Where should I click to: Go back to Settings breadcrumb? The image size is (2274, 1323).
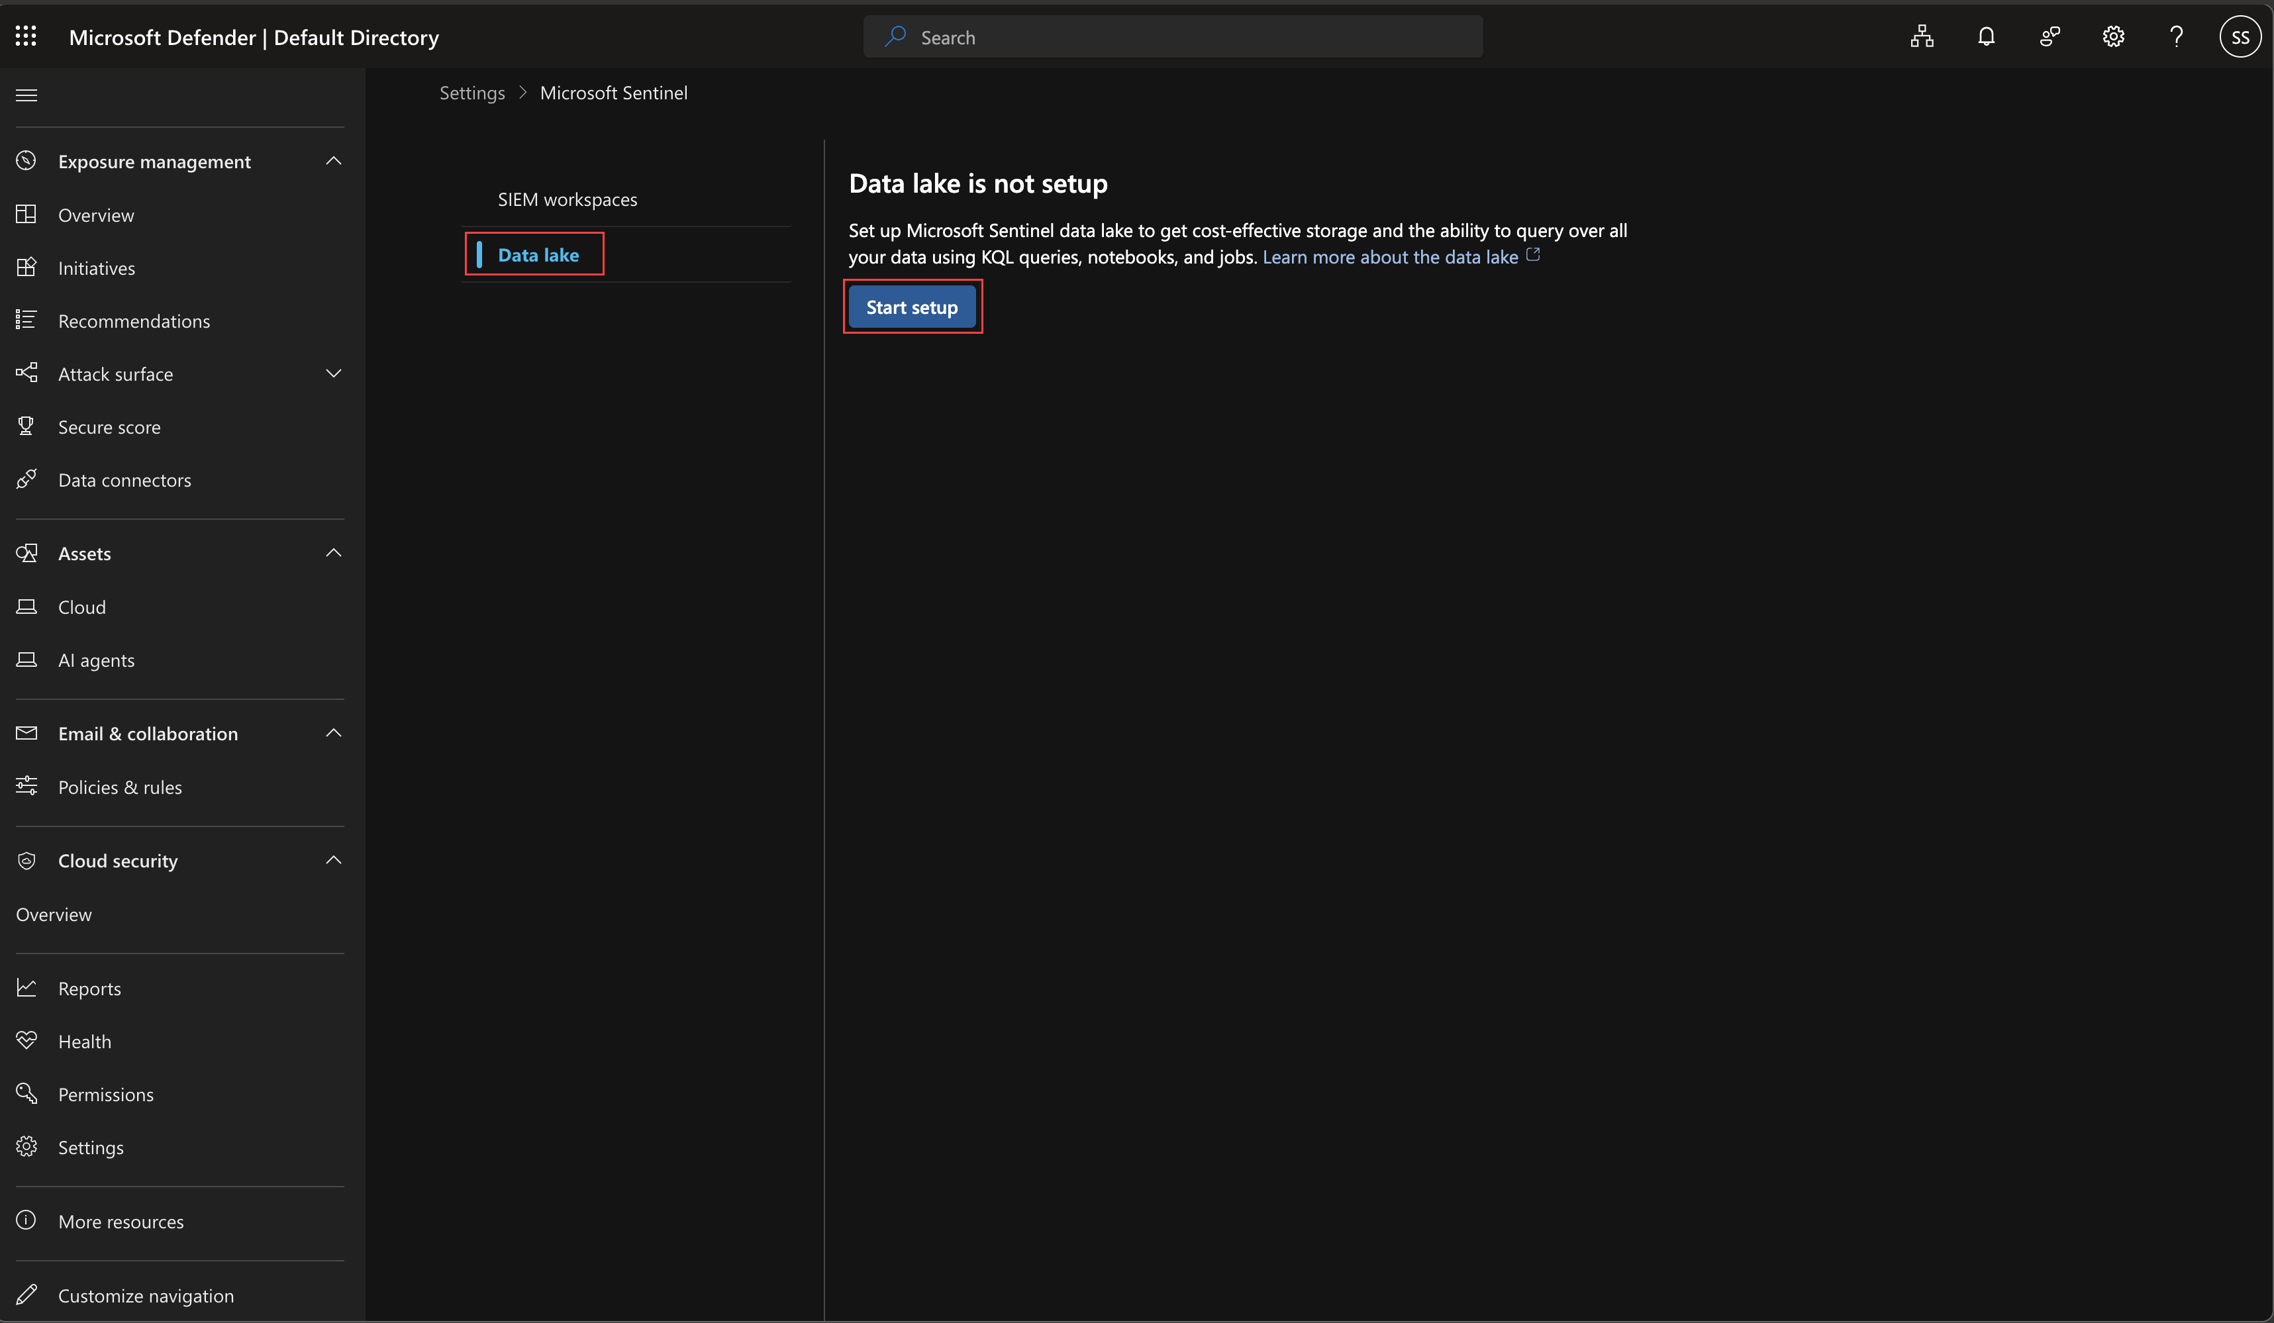(472, 93)
